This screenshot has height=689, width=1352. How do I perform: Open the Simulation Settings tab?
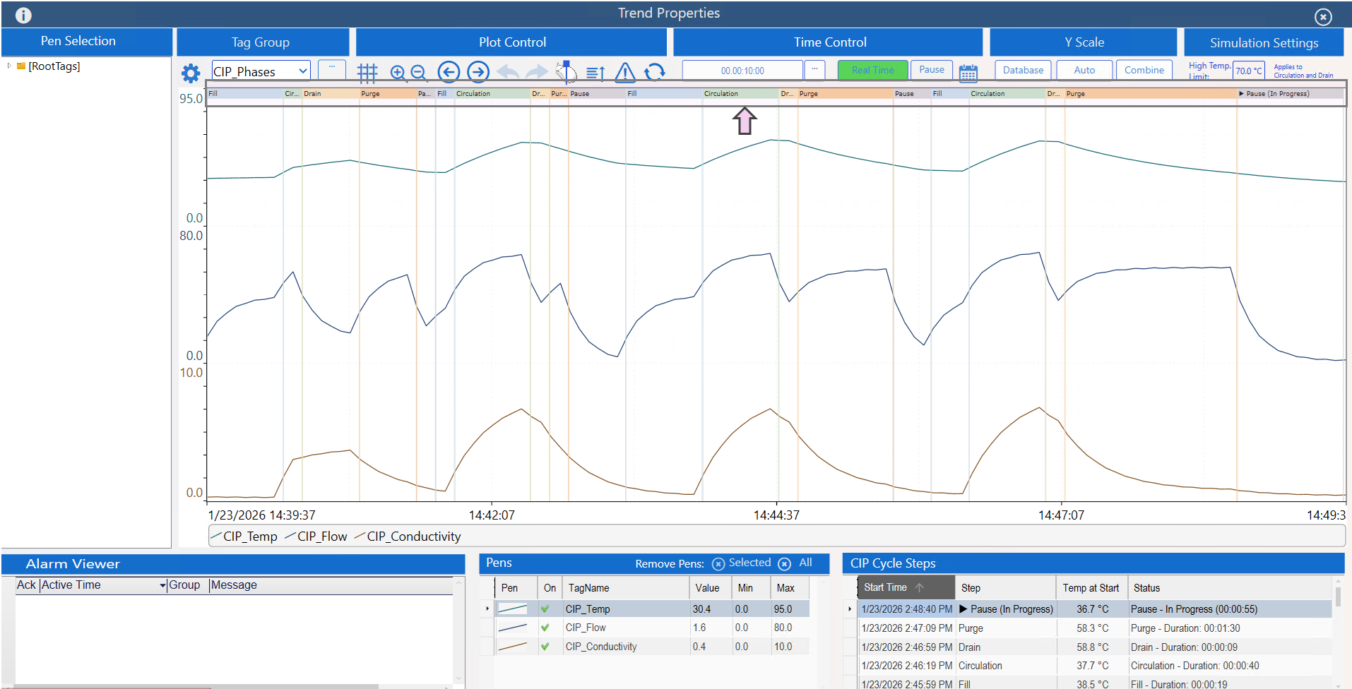click(x=1264, y=42)
